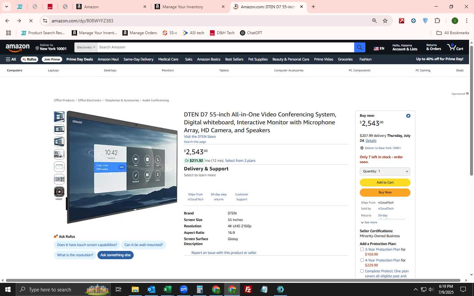474x296 pixels.
Task: Open the All hamburger menu
Action: [11, 60]
